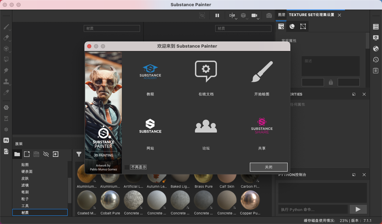Screen dimensions: 382x224
Task: Close the Python控制台 panel
Action: tap(364, 175)
